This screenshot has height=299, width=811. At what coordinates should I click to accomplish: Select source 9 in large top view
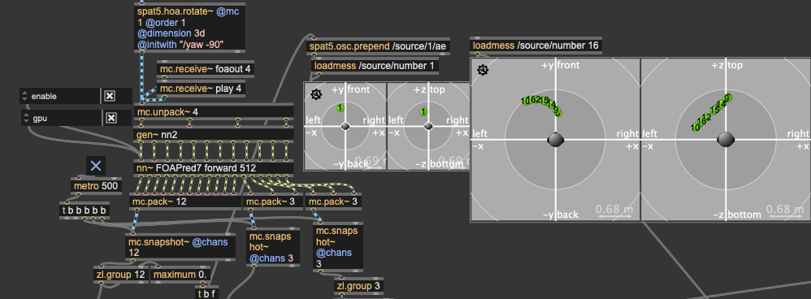pos(727,97)
